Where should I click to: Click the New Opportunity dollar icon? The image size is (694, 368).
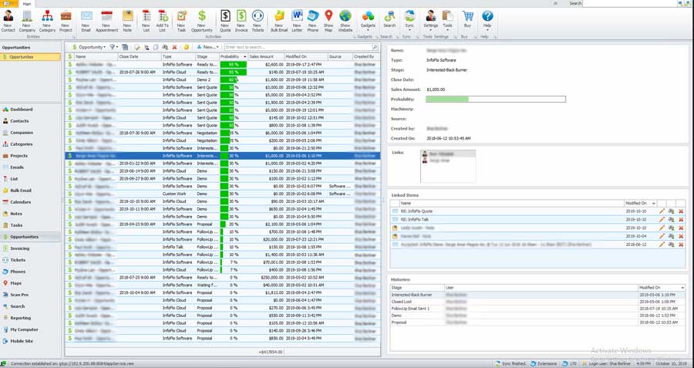pos(202,21)
